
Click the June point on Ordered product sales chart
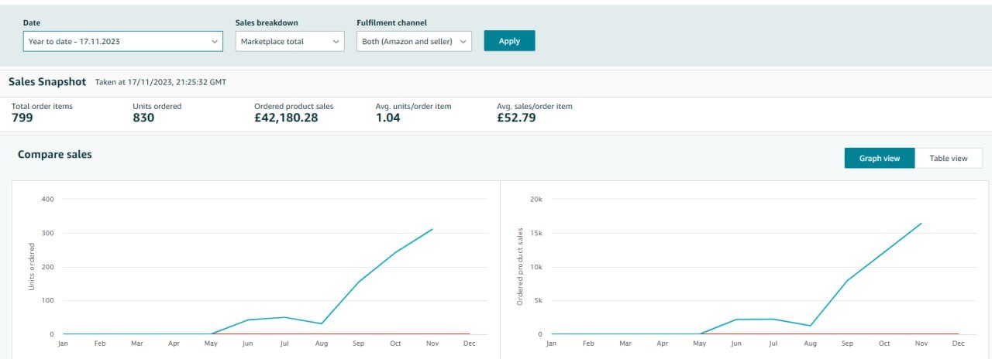click(736, 320)
